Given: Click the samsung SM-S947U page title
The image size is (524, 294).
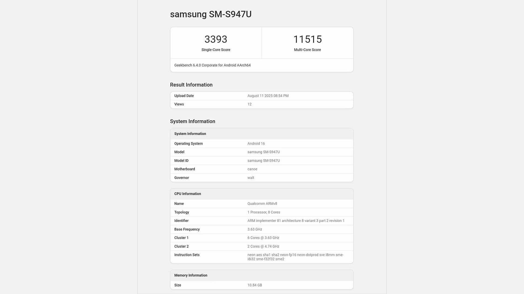Looking at the screenshot, I should click(211, 14).
